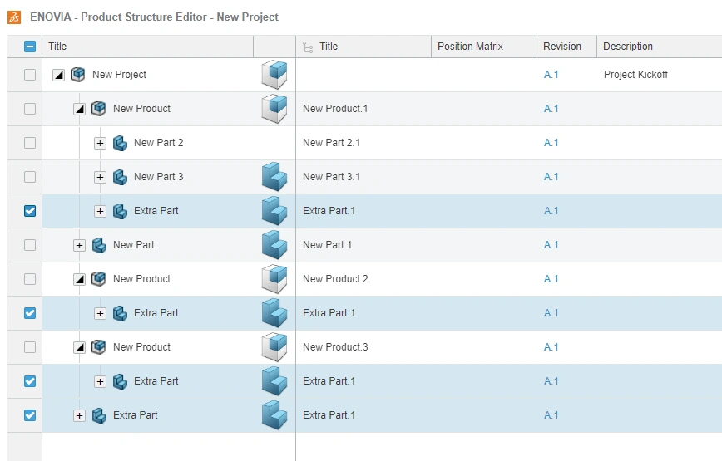
Task: Click the structure icon in Title column header
Action: point(308,47)
